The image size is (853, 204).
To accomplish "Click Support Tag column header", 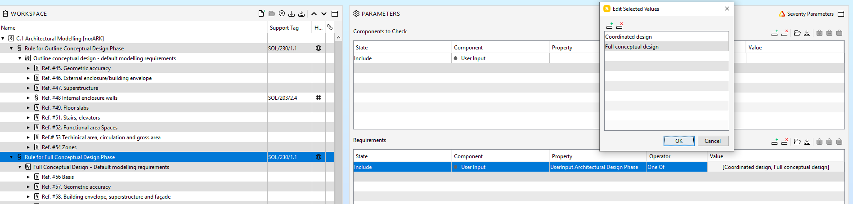I will point(289,27).
